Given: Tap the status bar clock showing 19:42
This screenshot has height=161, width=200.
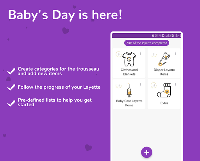Looking at the screenshot, I should point(178,36).
